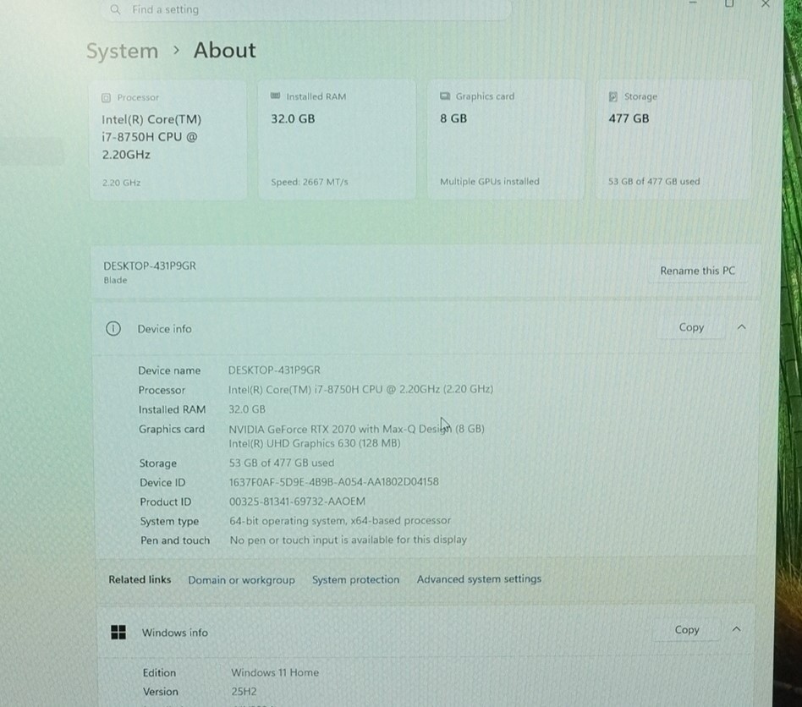Click 'Speed: 2667 MT/s' text
802x707 pixels.
coord(310,182)
